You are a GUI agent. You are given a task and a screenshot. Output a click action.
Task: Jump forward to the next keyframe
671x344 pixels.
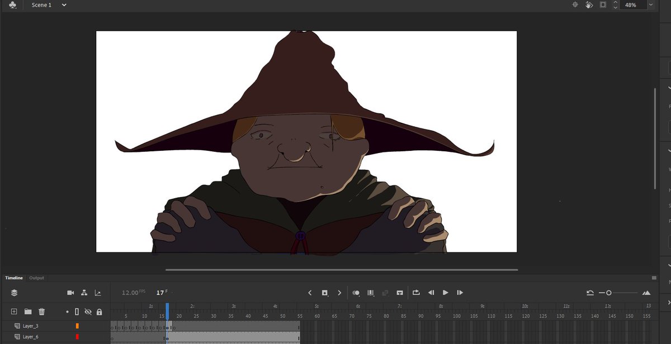pos(339,293)
